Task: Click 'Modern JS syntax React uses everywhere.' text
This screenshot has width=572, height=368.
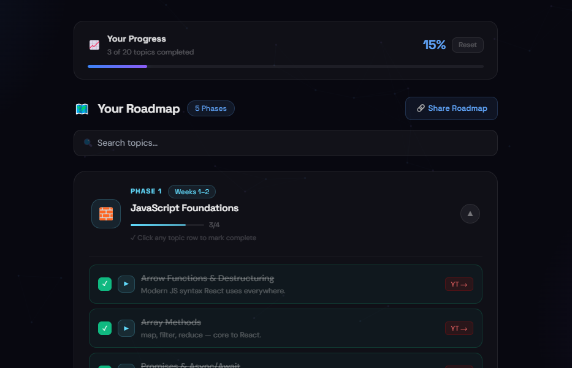Action: 213,291
